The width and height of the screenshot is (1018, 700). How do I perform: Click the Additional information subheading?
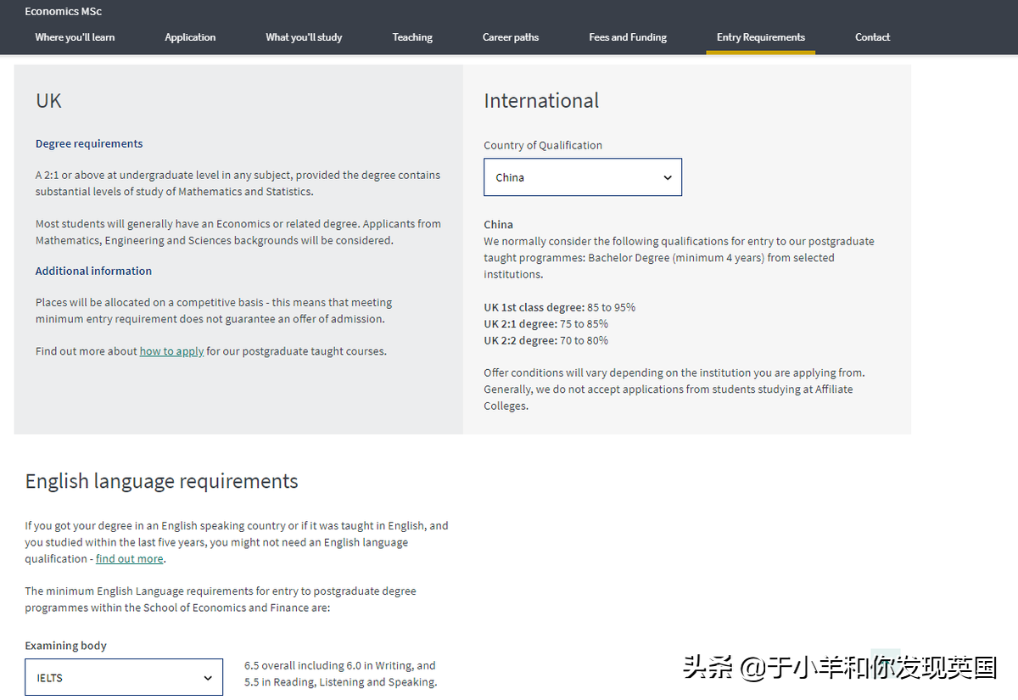93,271
